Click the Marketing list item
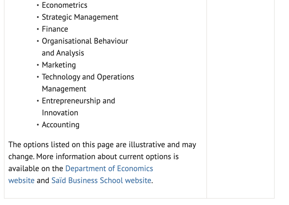The image size is (289, 205). (59, 65)
